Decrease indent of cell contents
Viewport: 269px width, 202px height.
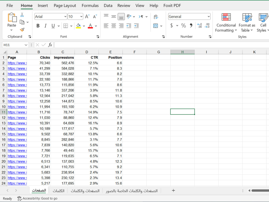(x=129, y=26)
